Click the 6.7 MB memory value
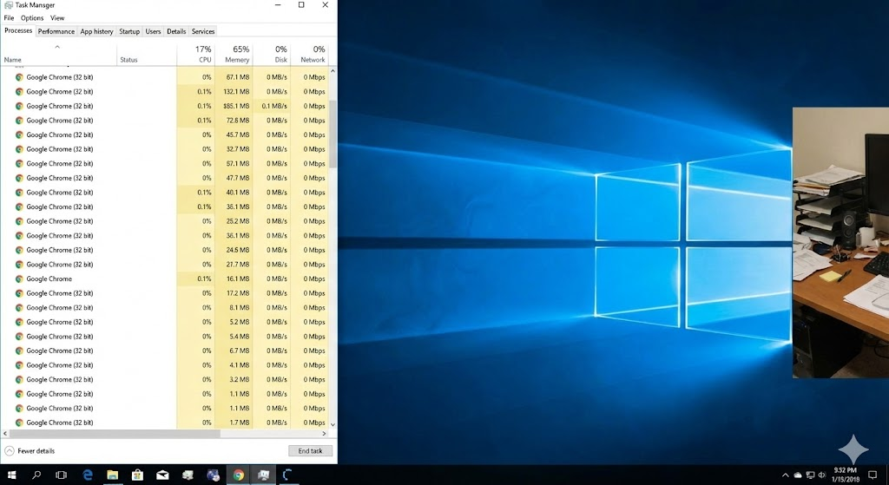The height and width of the screenshot is (485, 889). [240, 351]
